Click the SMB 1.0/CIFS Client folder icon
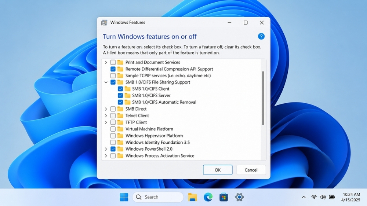The width and height of the screenshot is (367, 206). point(128,89)
